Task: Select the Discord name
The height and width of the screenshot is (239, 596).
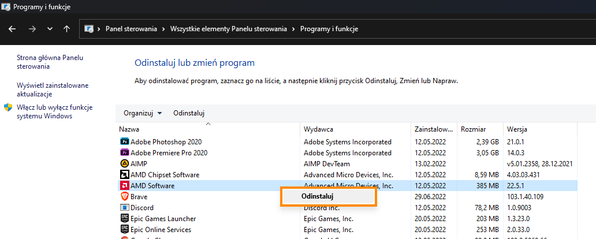Action: point(141,208)
